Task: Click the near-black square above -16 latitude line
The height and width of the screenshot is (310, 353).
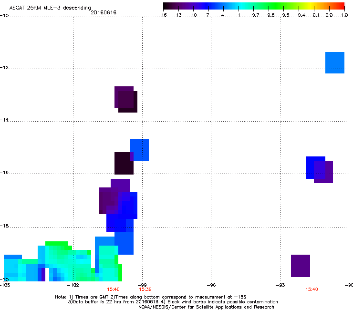Action: click(124, 164)
